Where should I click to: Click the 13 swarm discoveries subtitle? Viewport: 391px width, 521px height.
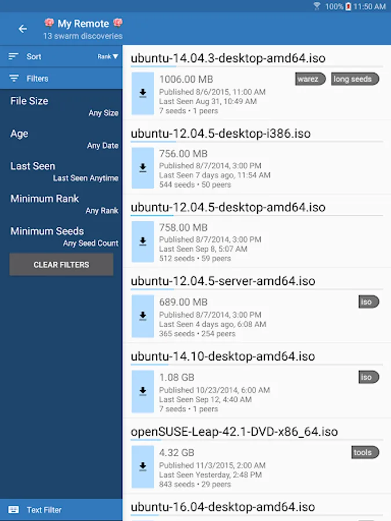83,36
